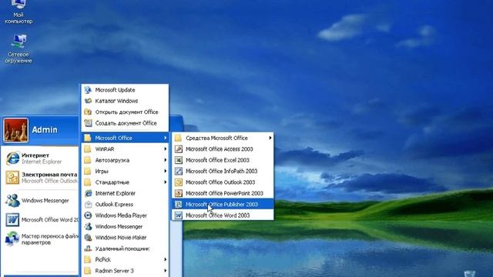Viewport: 493px width, 277px height.
Task: Click the Windows Movie Maker label
Action: [121, 238]
